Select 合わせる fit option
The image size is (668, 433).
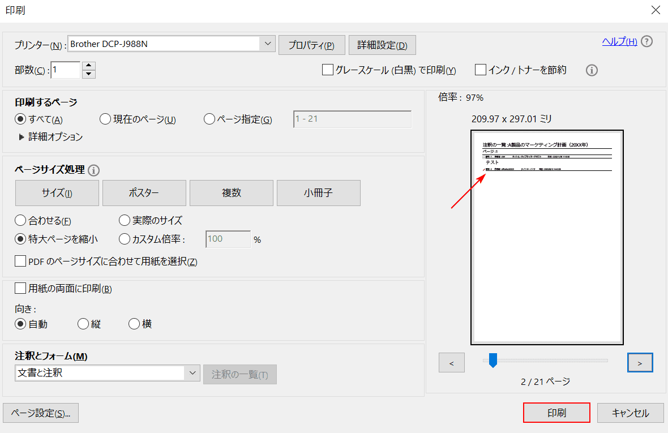tap(20, 221)
